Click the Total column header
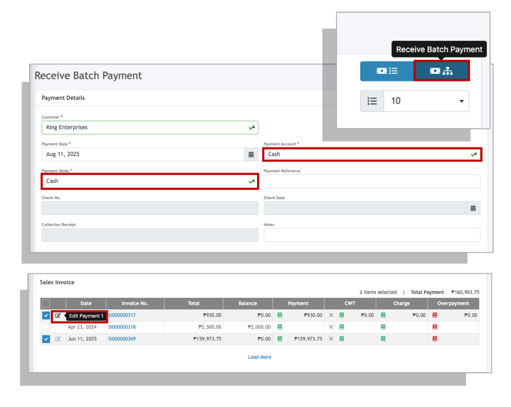 pos(194,303)
